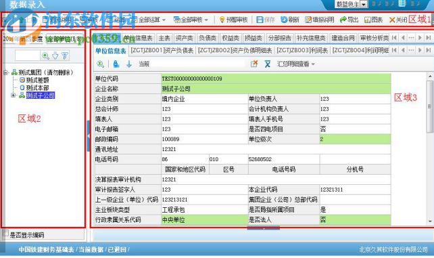
Task: Go to next tab in the category tab row
Action: click(x=420, y=37)
